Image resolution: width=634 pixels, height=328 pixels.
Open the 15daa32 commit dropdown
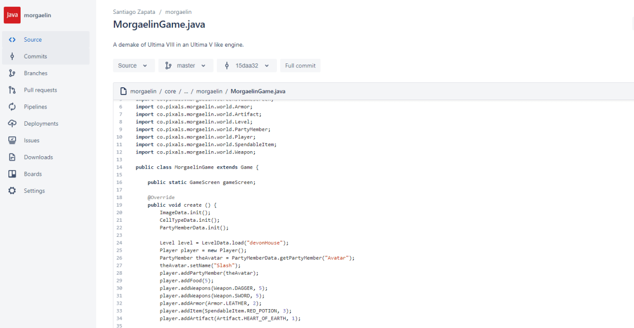pyautogui.click(x=247, y=66)
